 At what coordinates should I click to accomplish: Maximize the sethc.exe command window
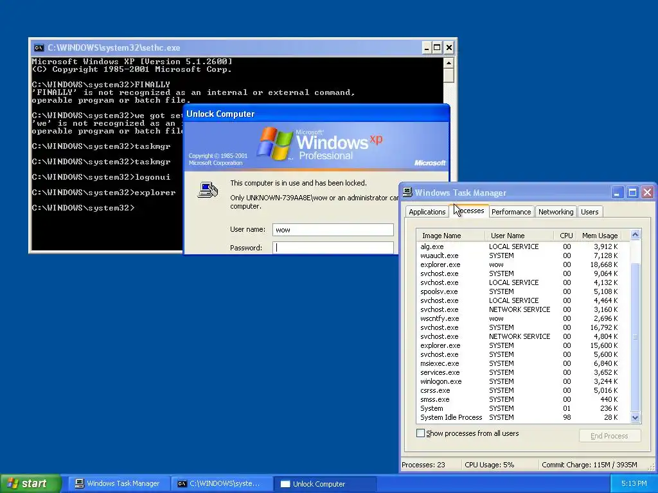pos(437,48)
